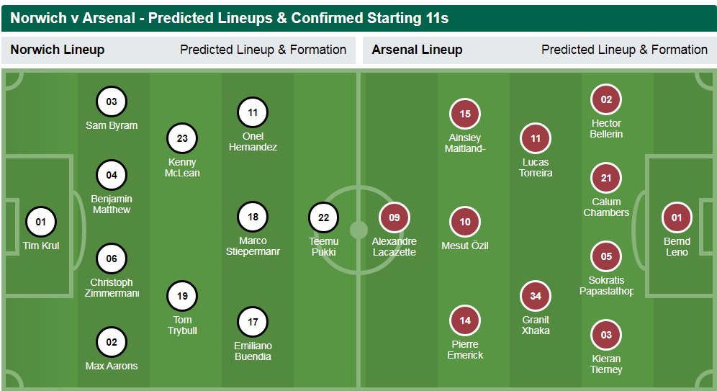Select Mesut Özil's number 10 circle
Screen dimensions: 717x391
[x=465, y=222]
